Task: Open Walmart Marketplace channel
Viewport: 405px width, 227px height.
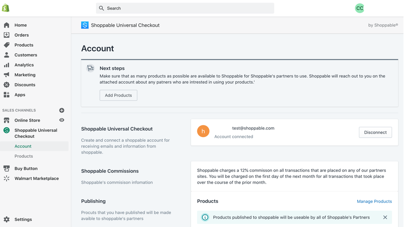Action: coord(36,178)
